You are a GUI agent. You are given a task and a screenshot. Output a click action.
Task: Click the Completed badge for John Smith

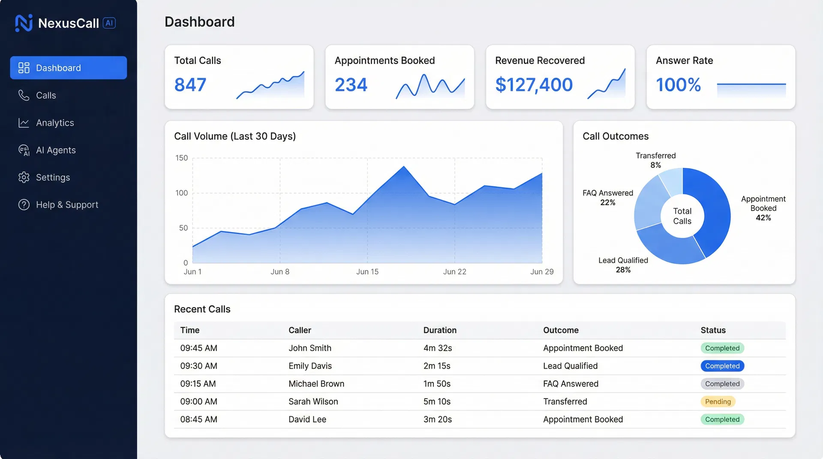click(x=722, y=348)
